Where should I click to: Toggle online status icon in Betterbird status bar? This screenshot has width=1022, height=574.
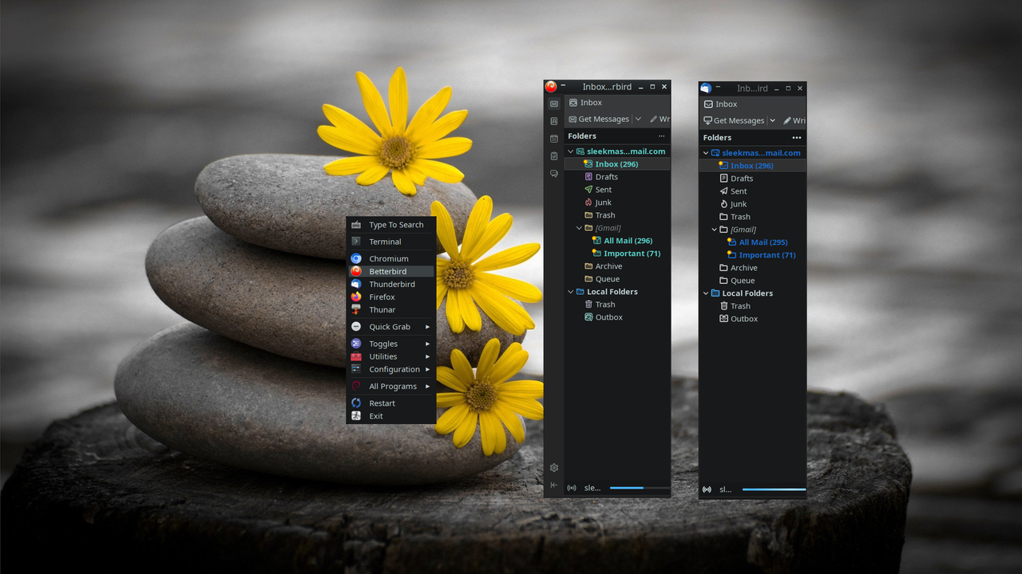pyautogui.click(x=572, y=488)
